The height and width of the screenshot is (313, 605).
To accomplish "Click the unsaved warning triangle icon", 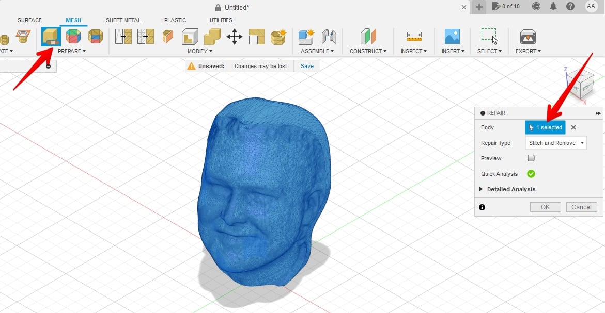I will coord(191,66).
